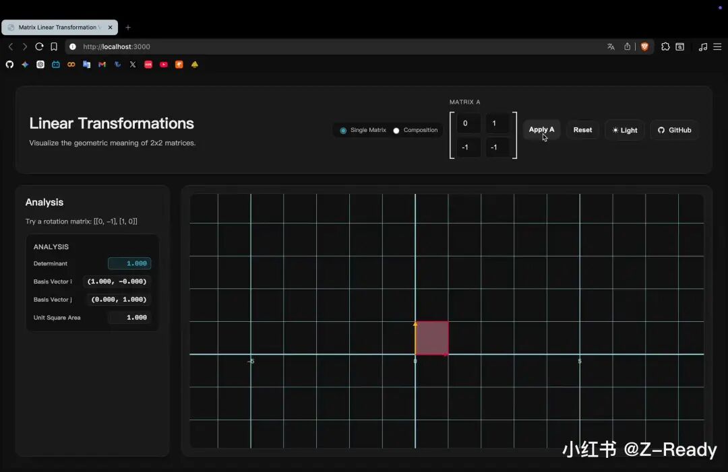Click the Analysis panel heading

pos(44,202)
